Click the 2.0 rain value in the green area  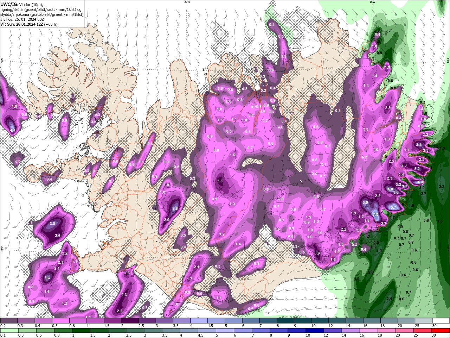point(371,273)
